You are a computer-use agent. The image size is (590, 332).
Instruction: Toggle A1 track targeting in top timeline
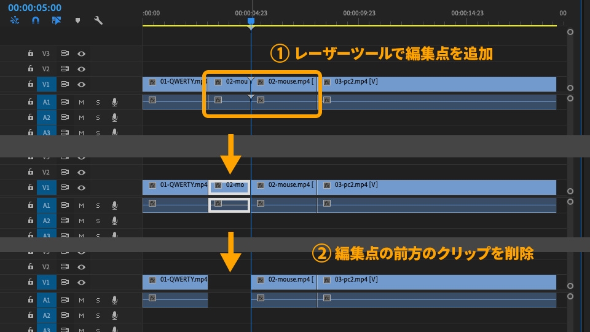point(46,102)
